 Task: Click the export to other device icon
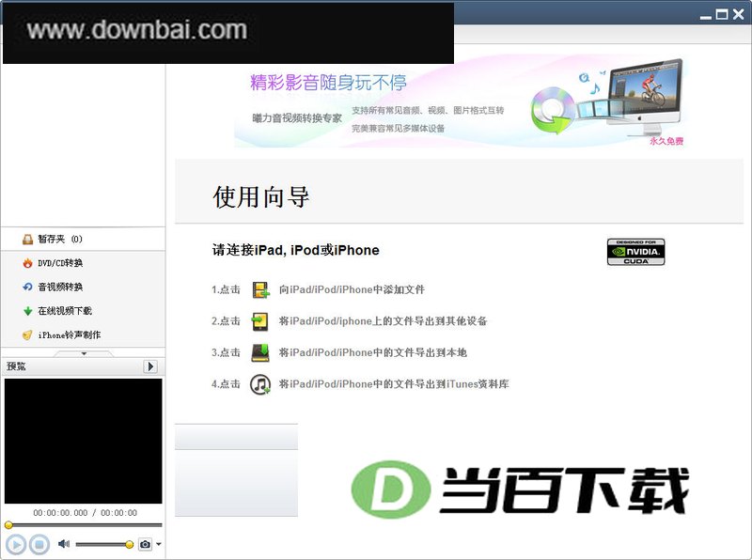pos(260,321)
